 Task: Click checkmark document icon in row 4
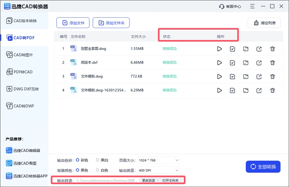click(x=232, y=90)
